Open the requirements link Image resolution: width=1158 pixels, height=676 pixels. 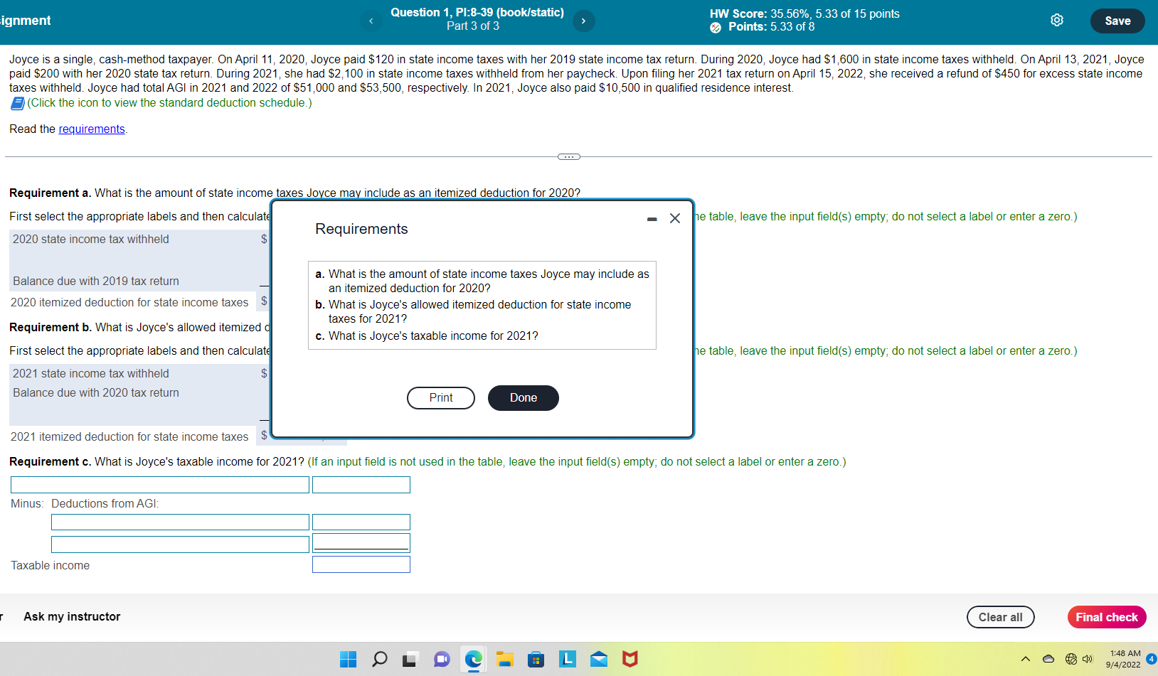[x=92, y=129]
